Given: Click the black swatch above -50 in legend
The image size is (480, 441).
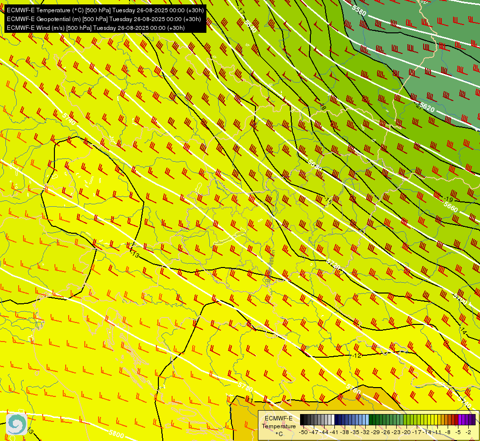Looking at the screenshot, I should click(302, 419).
